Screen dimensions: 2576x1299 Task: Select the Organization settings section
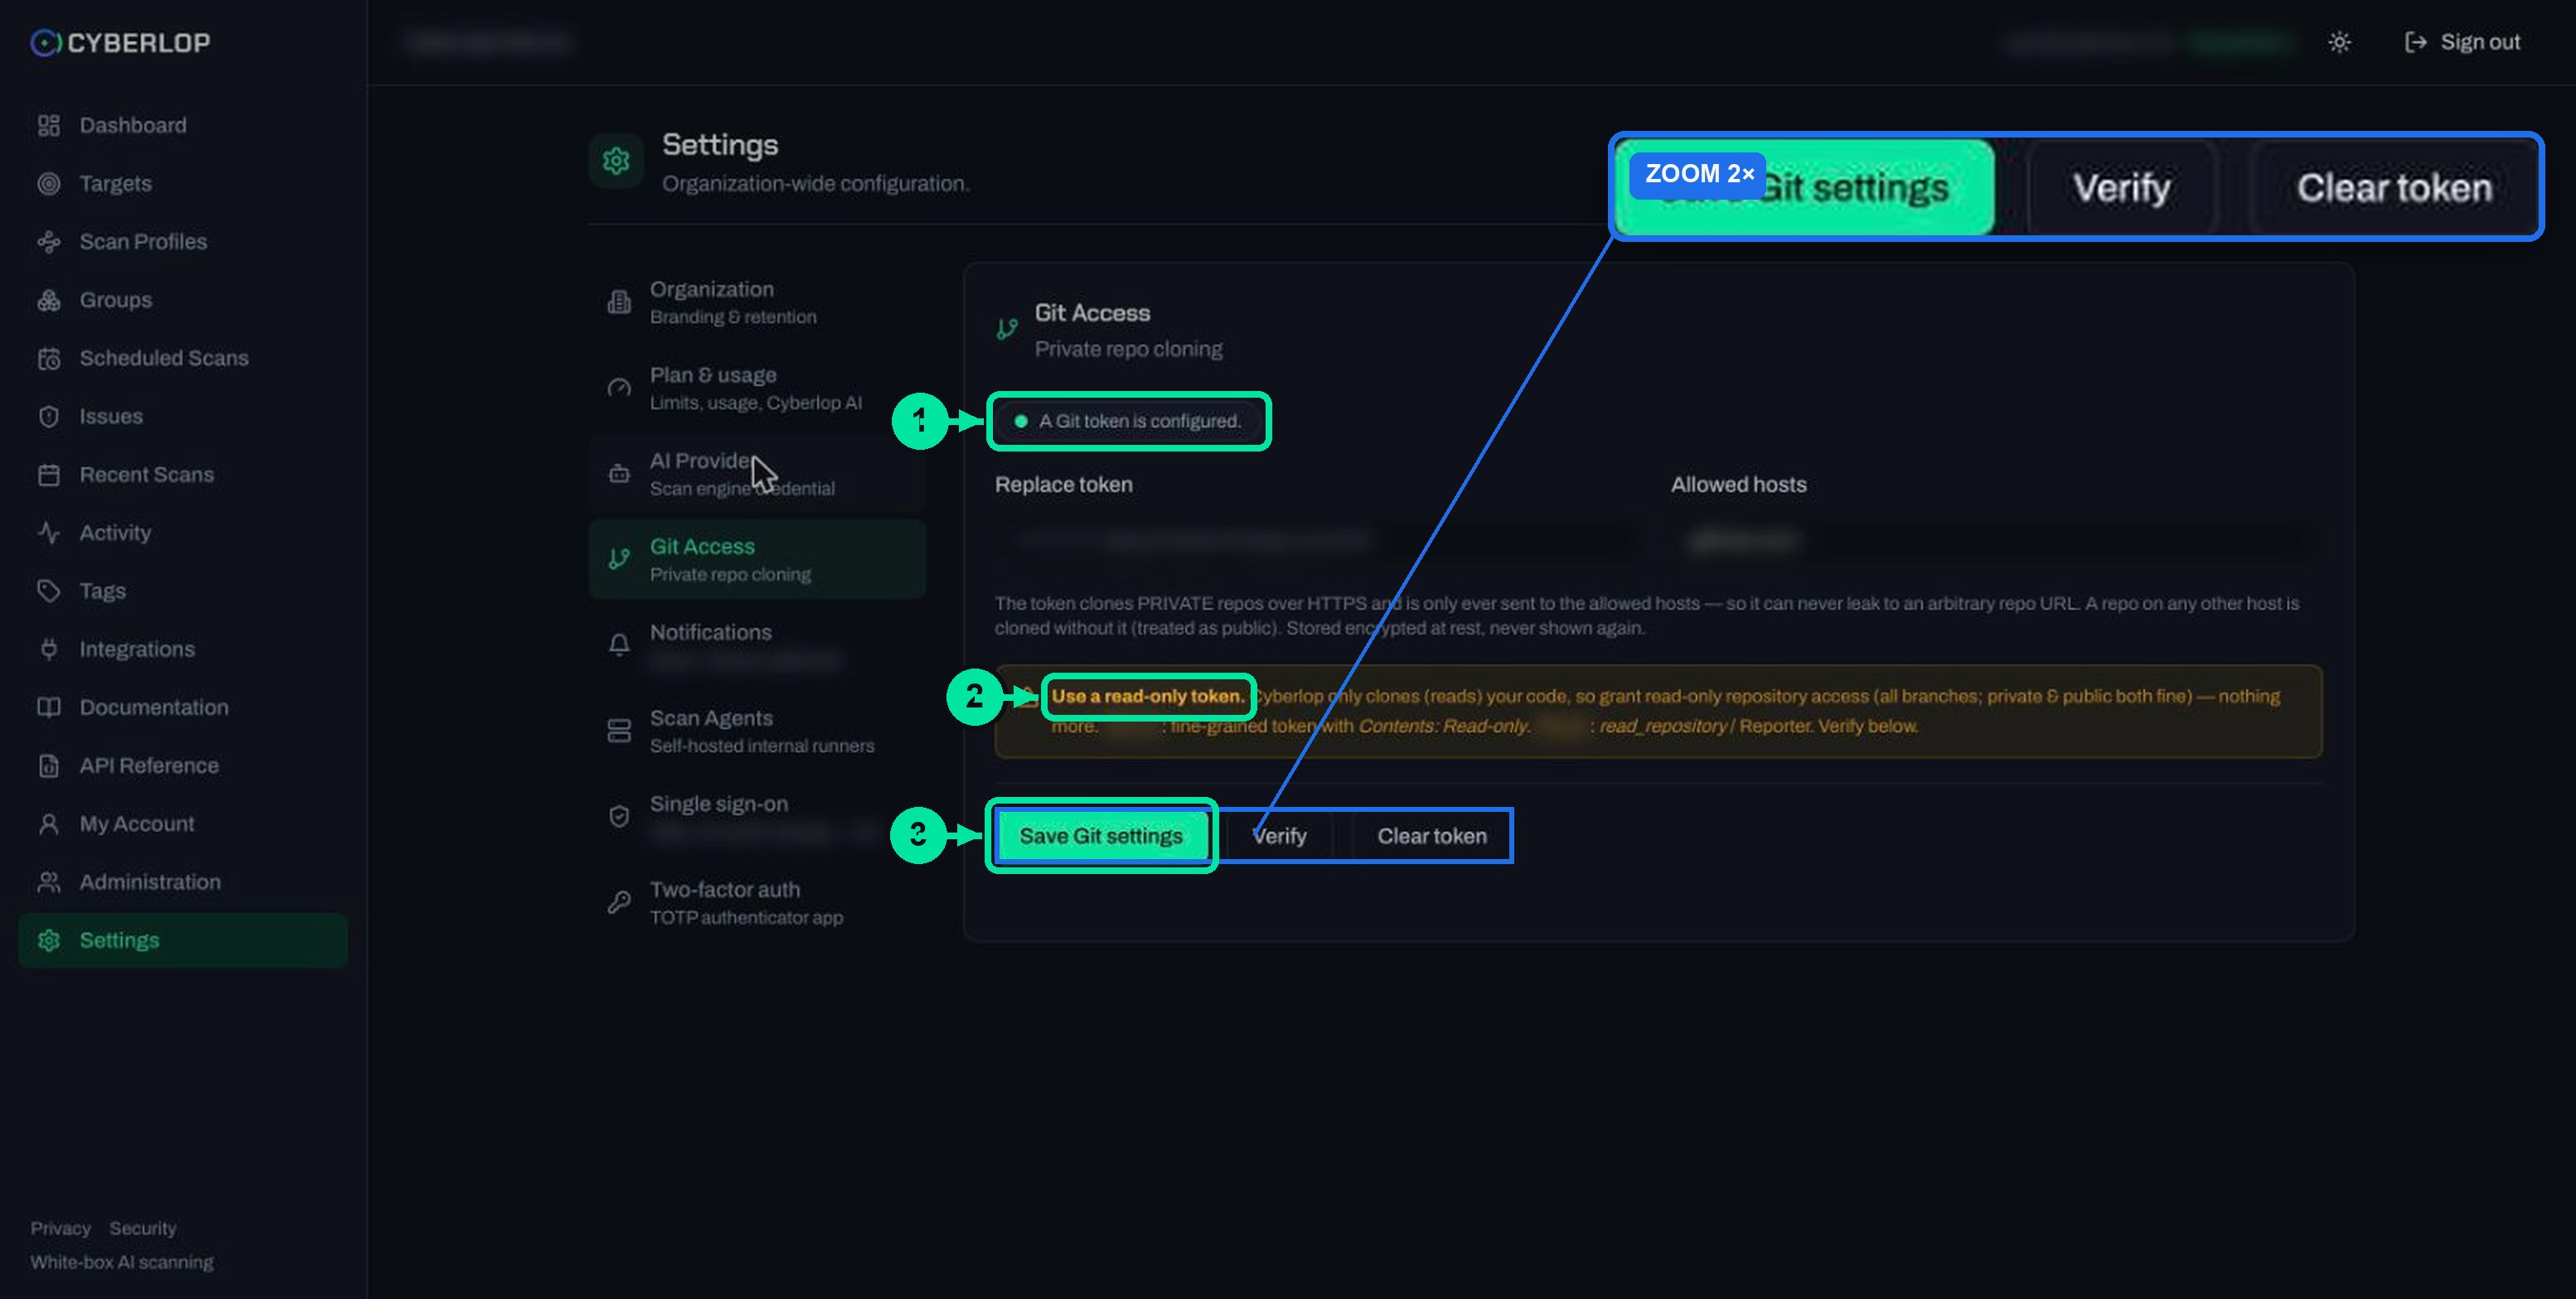(x=757, y=302)
